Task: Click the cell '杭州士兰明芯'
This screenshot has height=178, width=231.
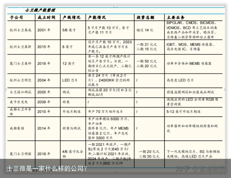Action: 21,80
